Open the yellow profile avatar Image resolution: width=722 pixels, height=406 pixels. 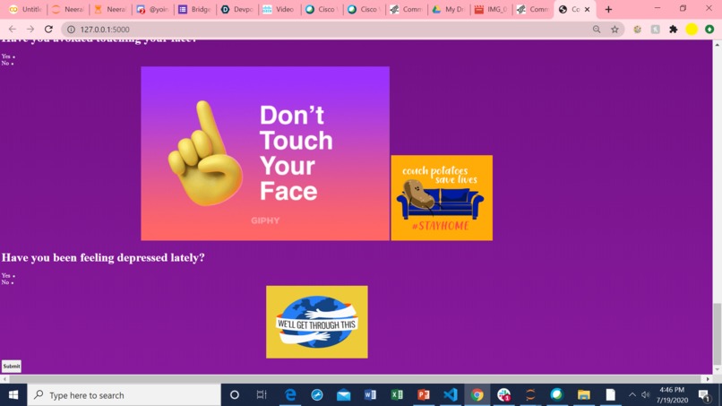(x=692, y=30)
